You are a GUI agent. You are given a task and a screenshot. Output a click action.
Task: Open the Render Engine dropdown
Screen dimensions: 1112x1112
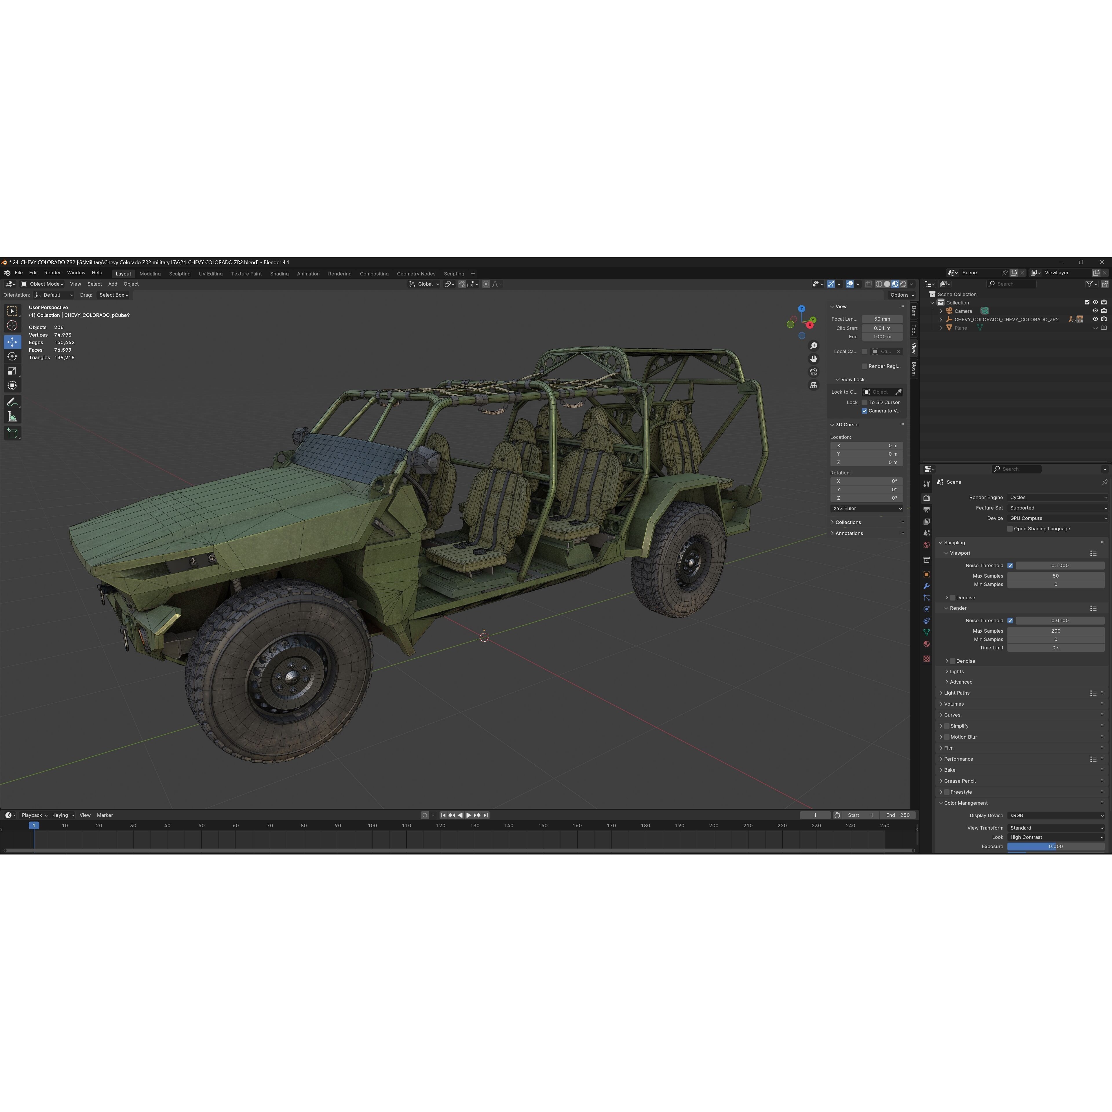click(1057, 497)
